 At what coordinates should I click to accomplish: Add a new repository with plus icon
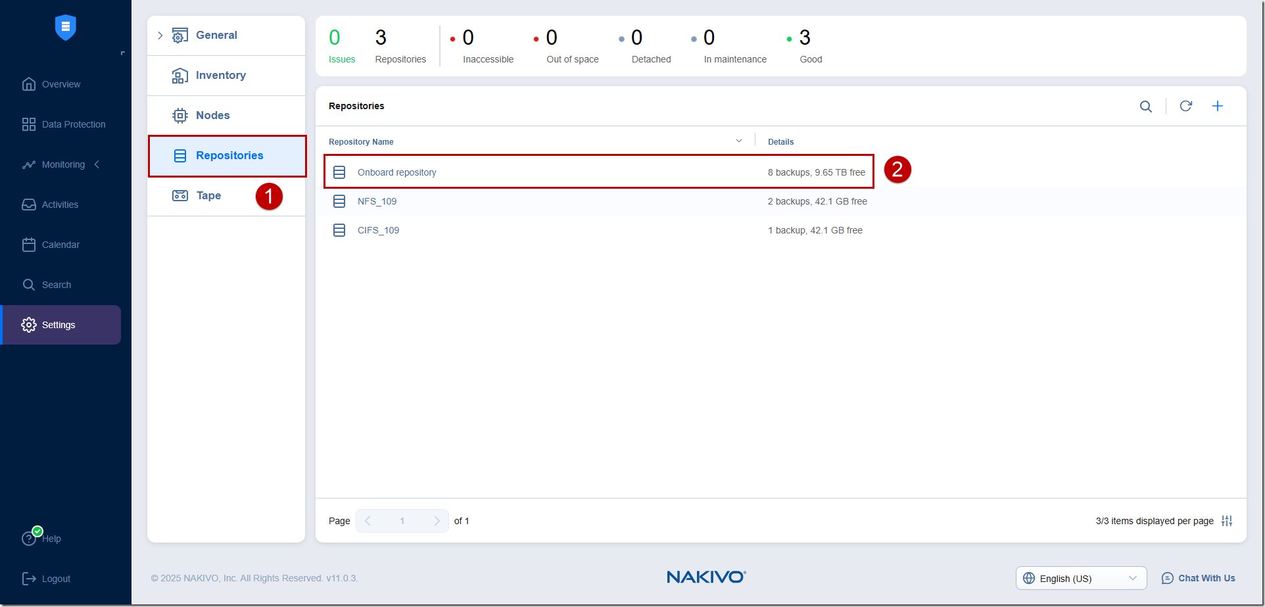point(1218,106)
